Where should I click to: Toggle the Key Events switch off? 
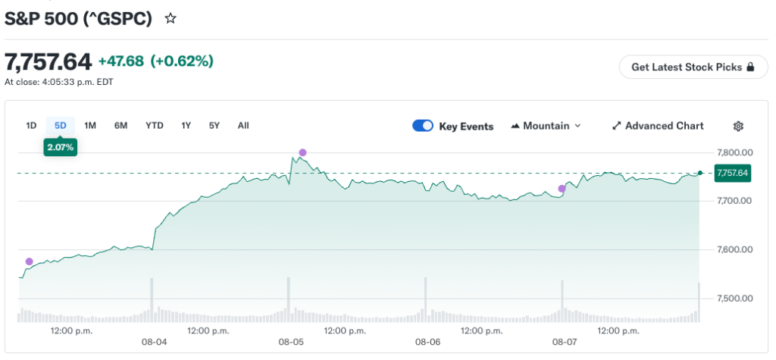(423, 126)
